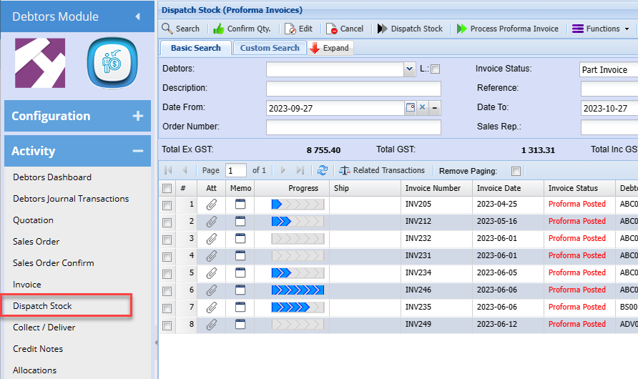Open the Date From calendar picker
Viewport: 638px width, 379px height.
coord(411,108)
